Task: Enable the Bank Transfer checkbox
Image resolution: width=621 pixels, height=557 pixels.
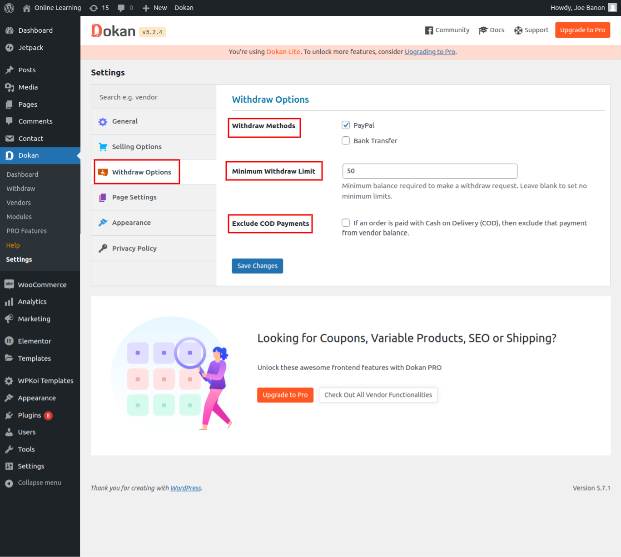Action: tap(346, 140)
